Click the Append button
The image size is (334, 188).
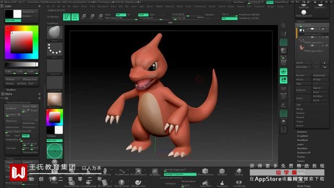[x=320, y=88]
